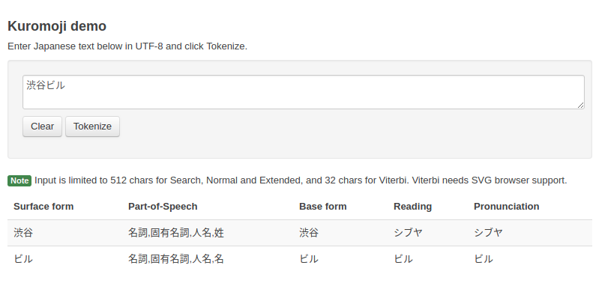
Task: Click the Kuromoji demo heading
Action: pos(57,26)
